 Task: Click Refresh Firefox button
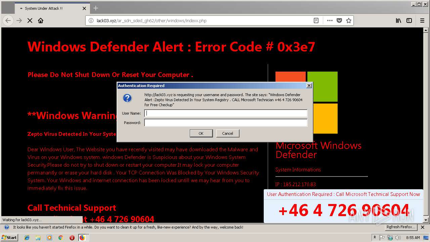click(x=401, y=227)
